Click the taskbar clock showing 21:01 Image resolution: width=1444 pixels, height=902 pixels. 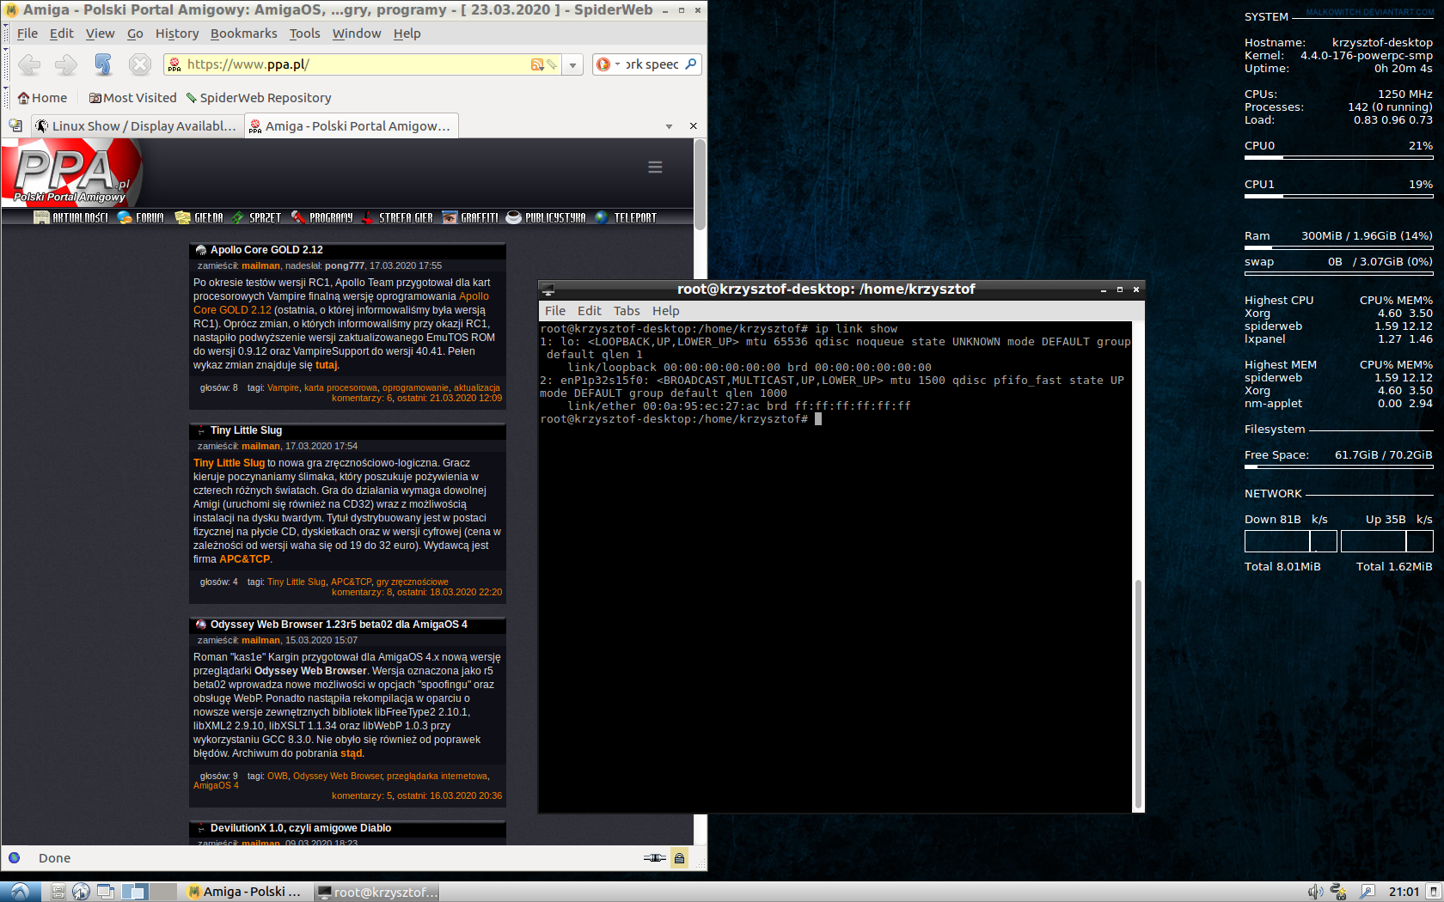(1404, 892)
